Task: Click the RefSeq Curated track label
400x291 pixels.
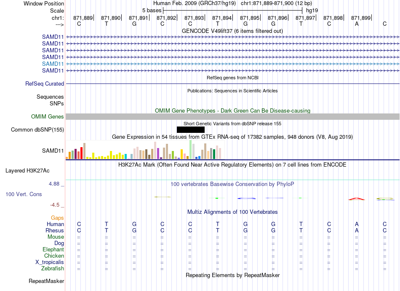Action: pos(45,84)
